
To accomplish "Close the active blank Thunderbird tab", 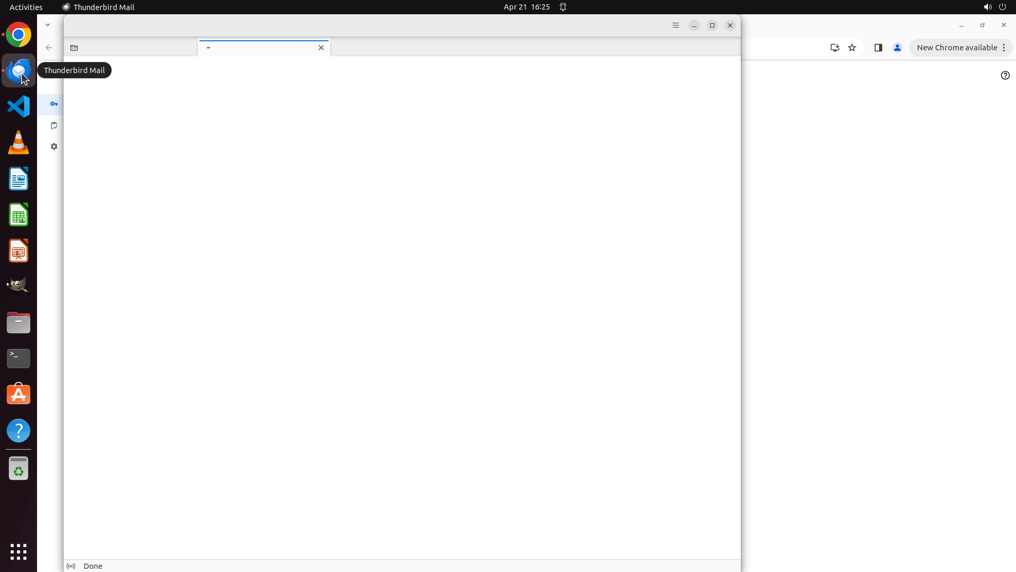I will click(321, 48).
